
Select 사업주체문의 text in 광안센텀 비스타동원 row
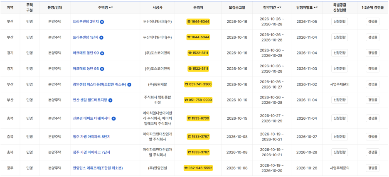pos(340,84)
